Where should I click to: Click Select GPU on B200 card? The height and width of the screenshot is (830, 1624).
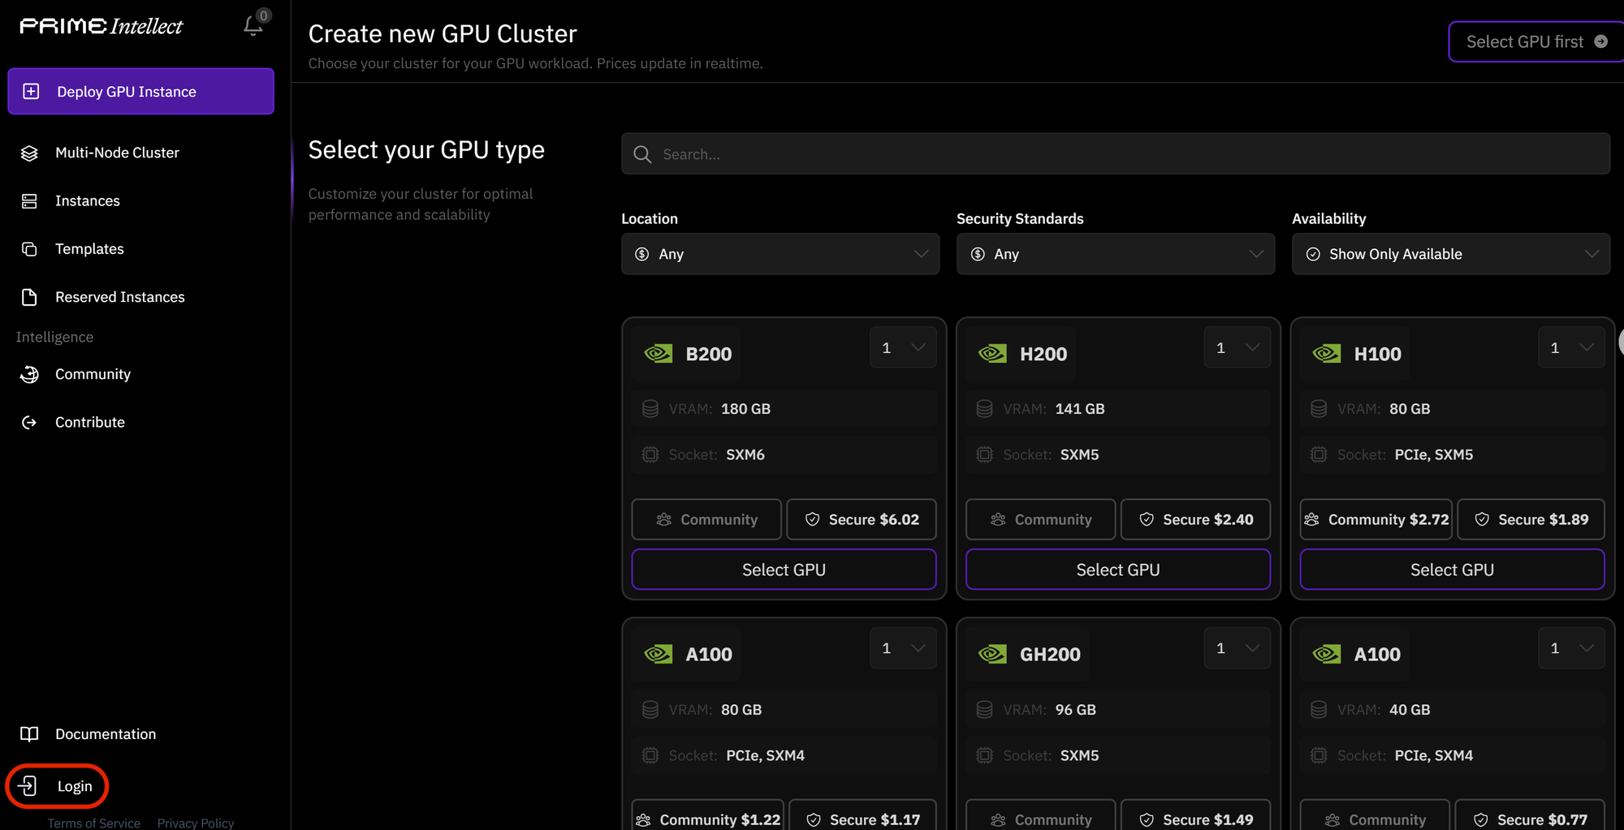tap(784, 570)
